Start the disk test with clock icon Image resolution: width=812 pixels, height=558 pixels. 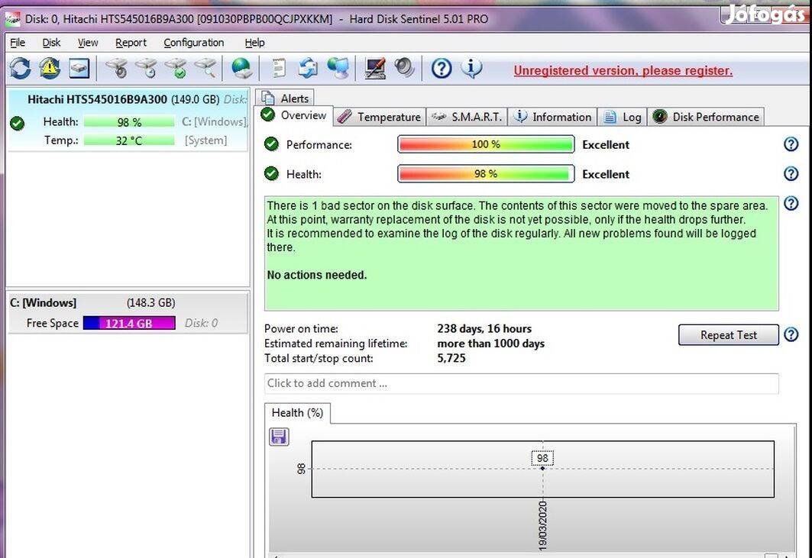click(x=147, y=69)
